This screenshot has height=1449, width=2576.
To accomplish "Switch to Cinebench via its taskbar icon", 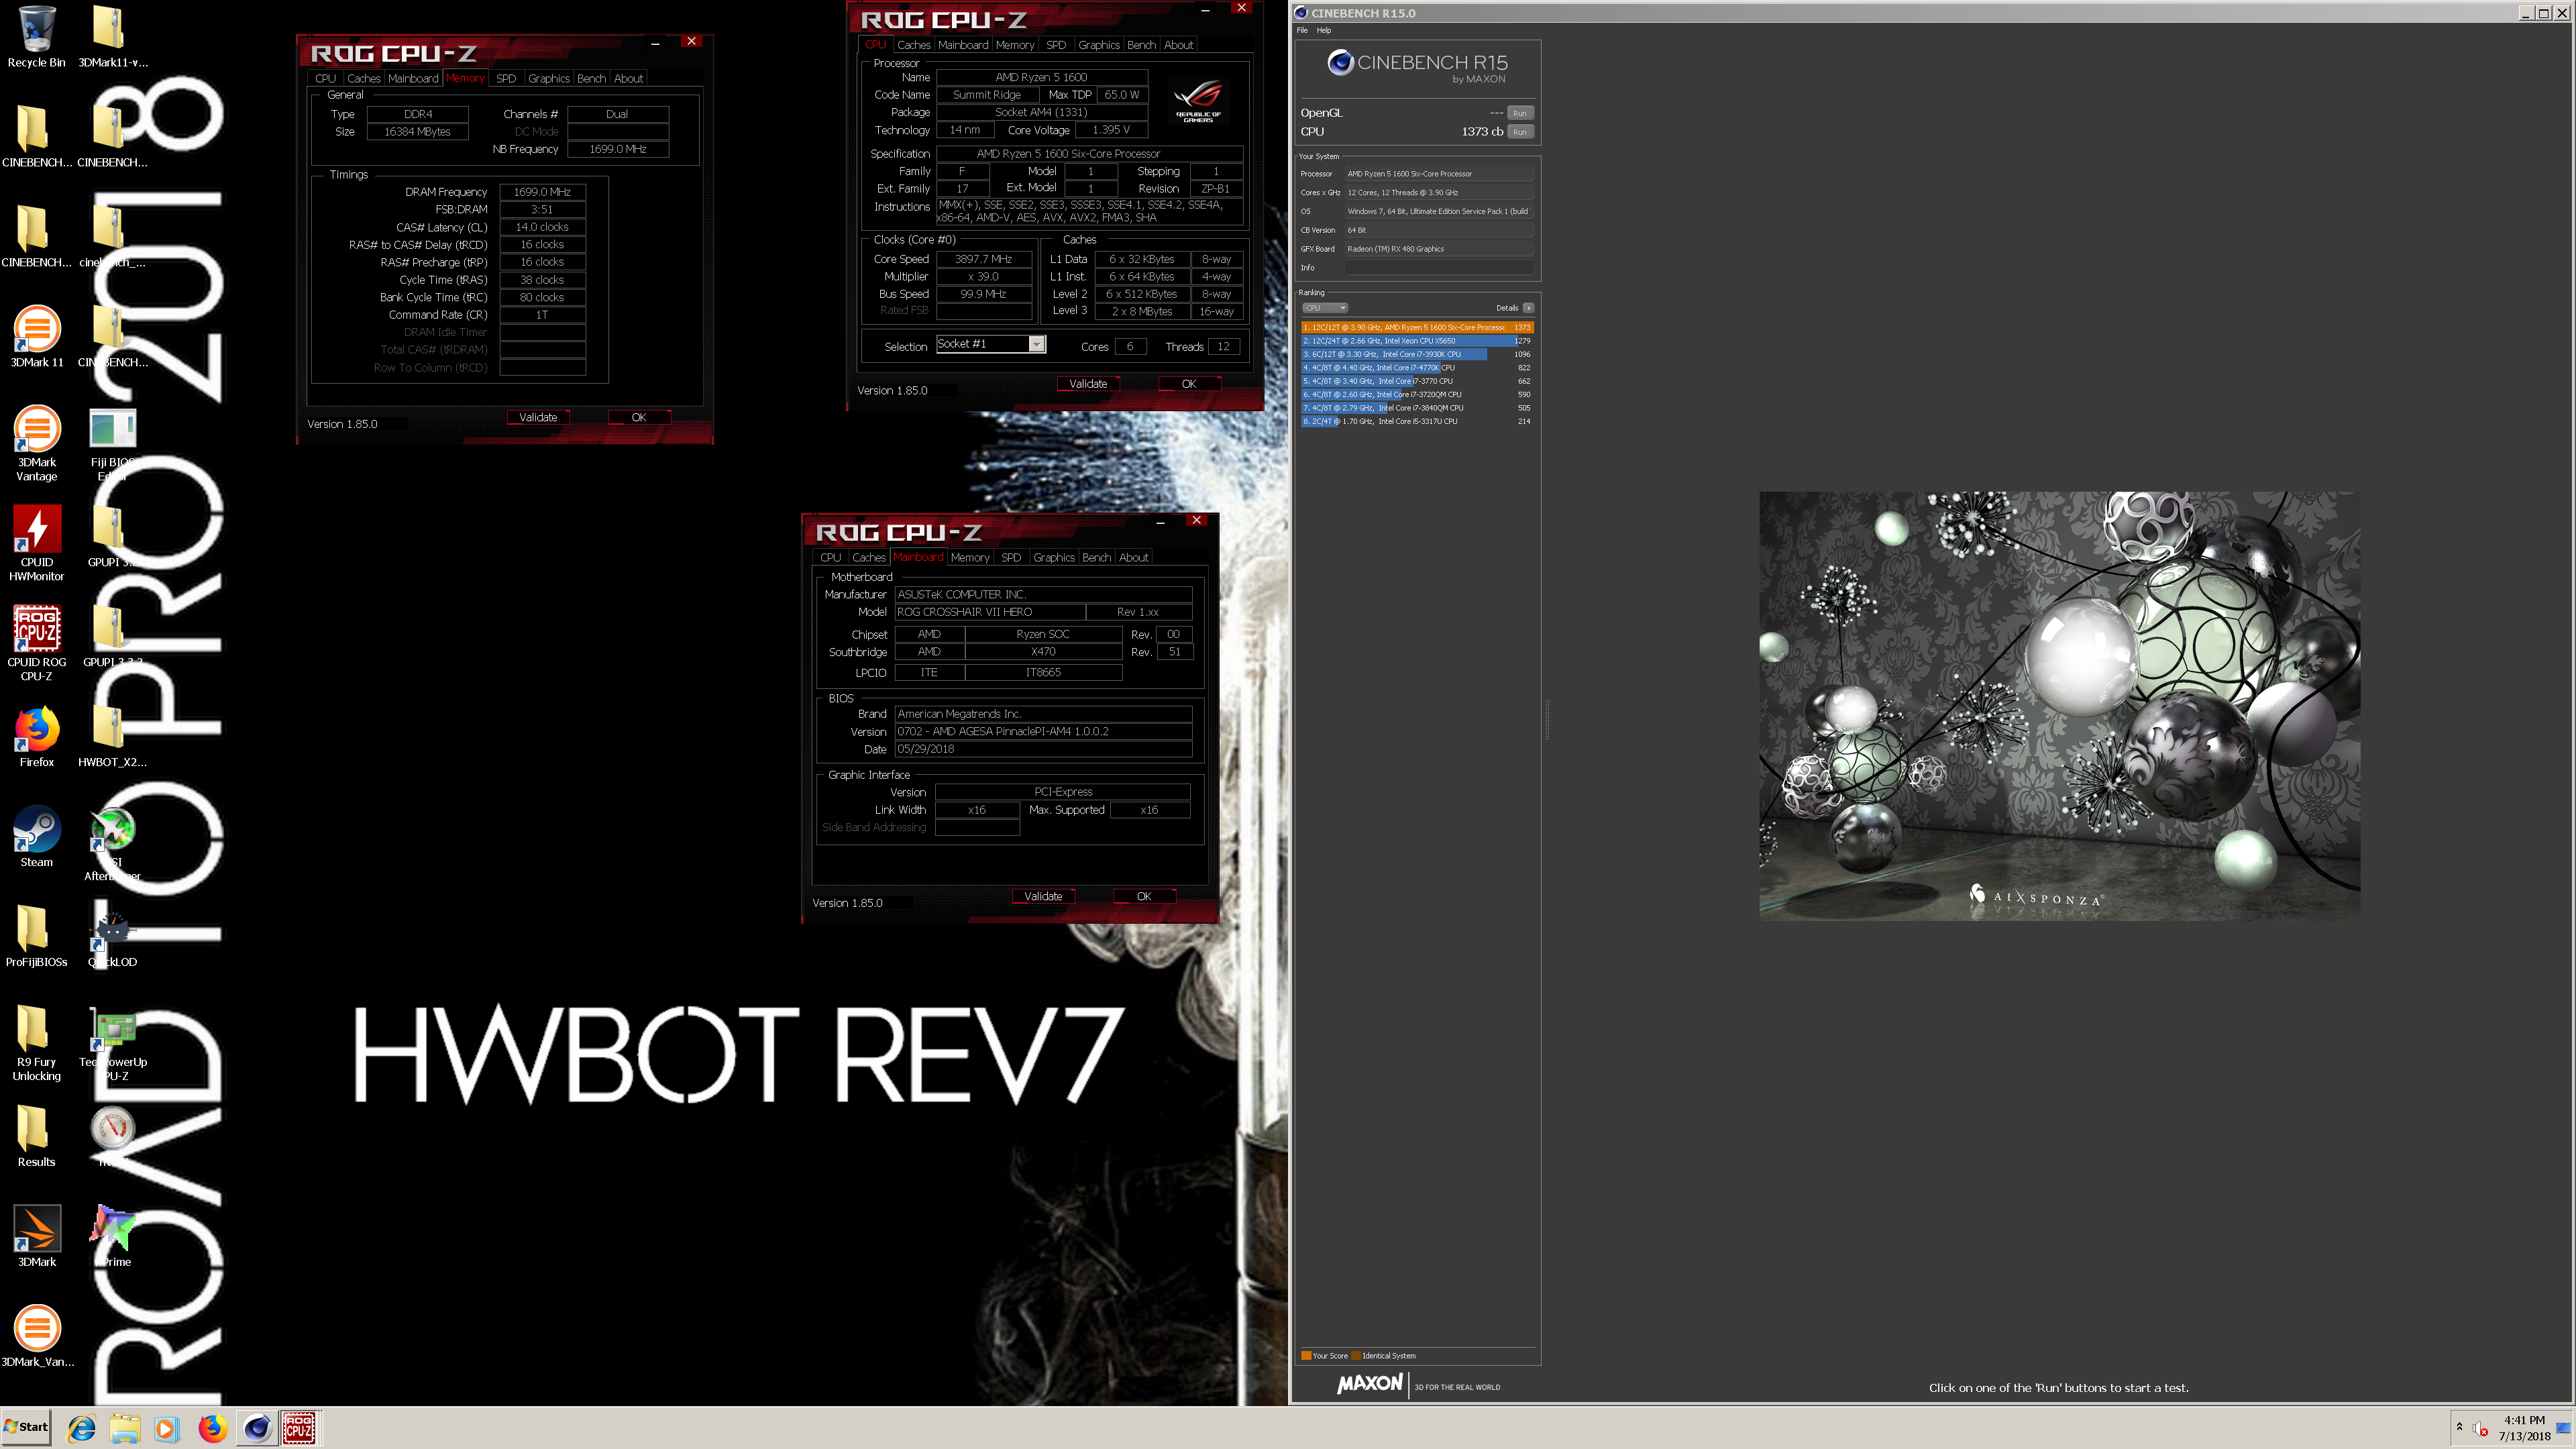I will 257,1428.
